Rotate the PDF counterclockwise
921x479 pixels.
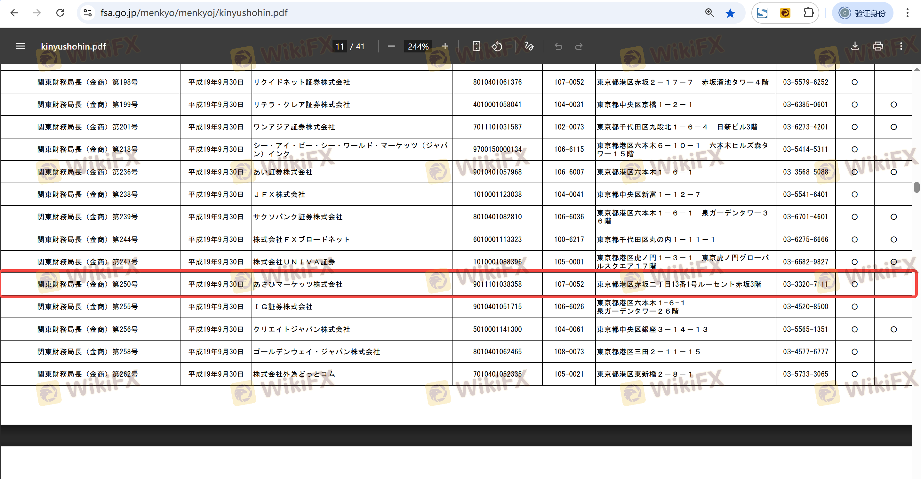[x=497, y=46]
